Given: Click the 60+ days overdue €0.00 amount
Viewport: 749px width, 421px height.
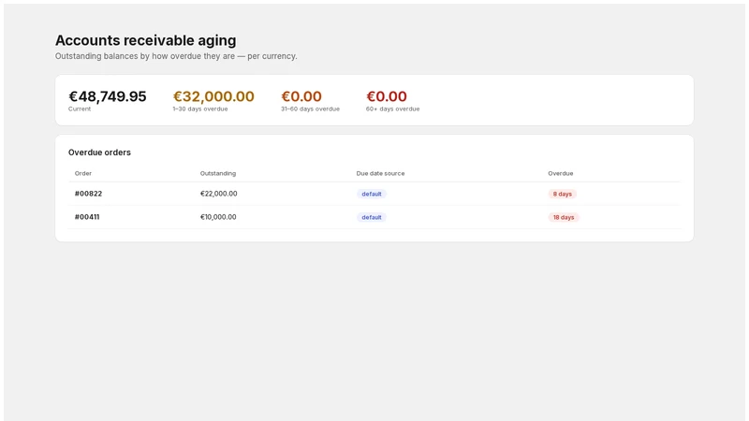Looking at the screenshot, I should (x=387, y=96).
